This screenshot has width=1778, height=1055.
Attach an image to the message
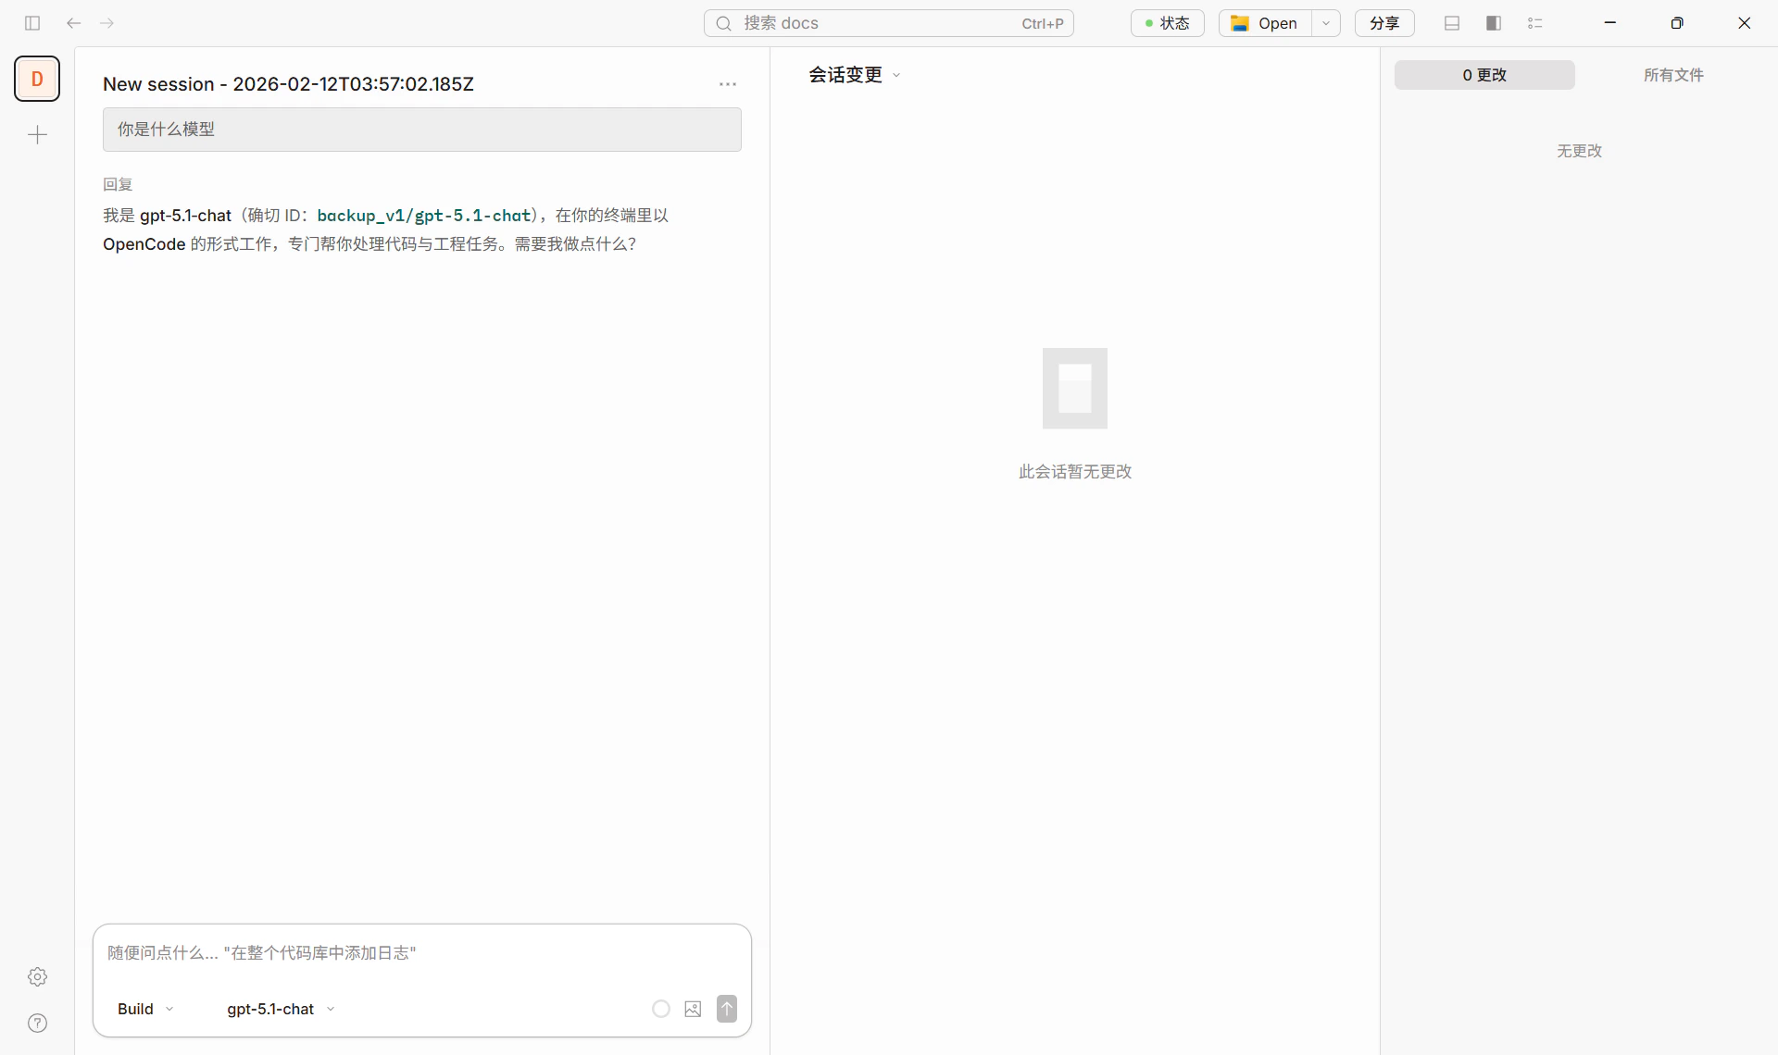(x=693, y=1009)
